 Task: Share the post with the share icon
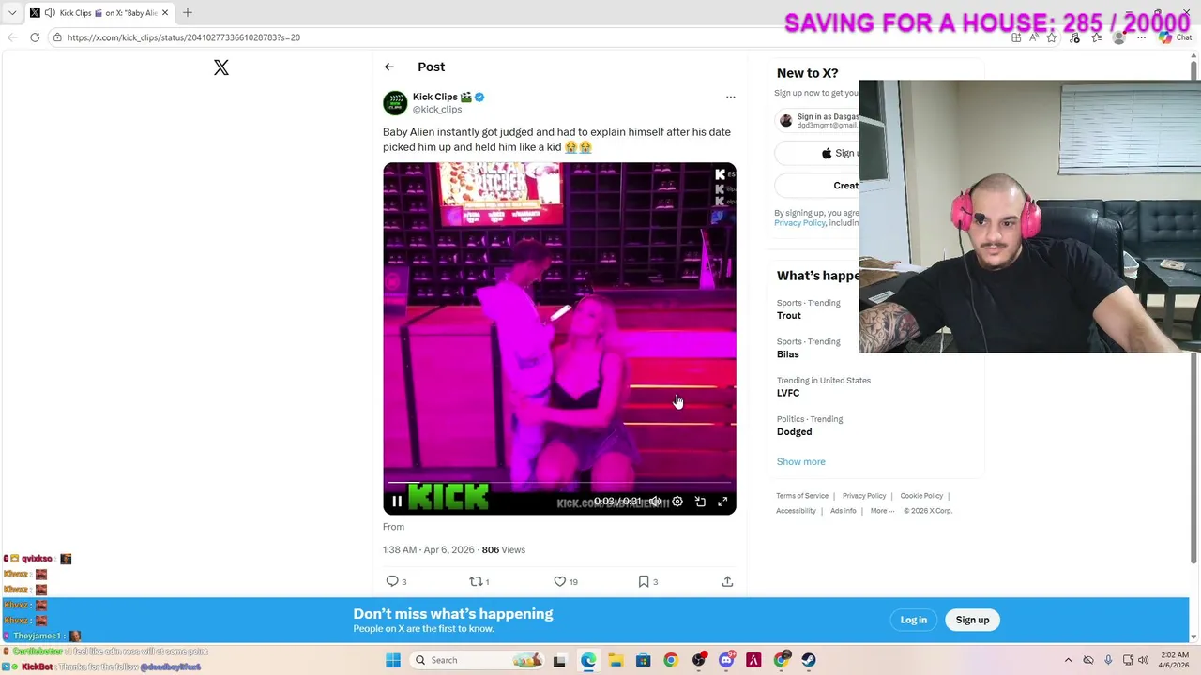pos(727,581)
